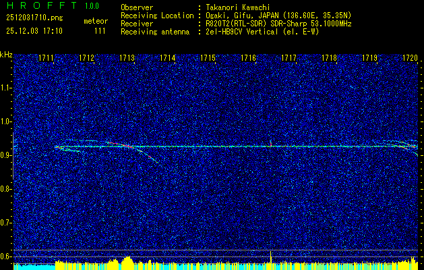Click time marker 1711
The width and height of the screenshot is (424, 270).
47,58
